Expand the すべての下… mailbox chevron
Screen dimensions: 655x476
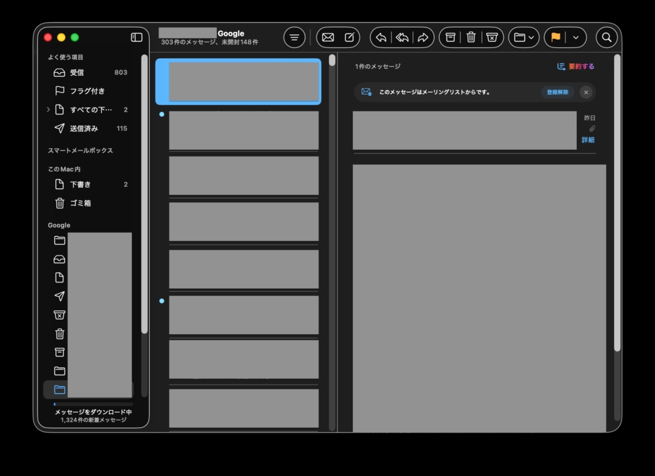(x=48, y=110)
